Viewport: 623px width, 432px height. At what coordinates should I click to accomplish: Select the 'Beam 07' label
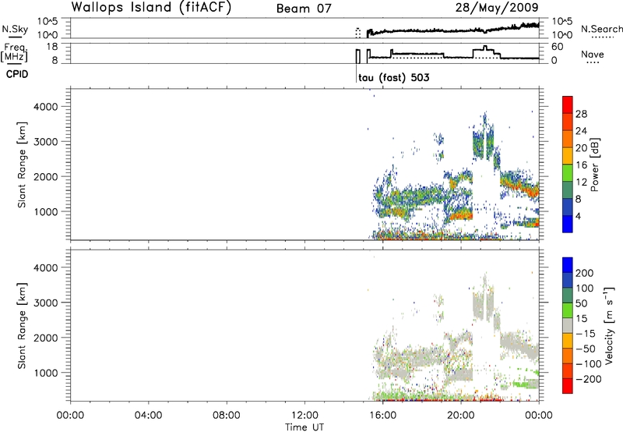[x=304, y=9]
